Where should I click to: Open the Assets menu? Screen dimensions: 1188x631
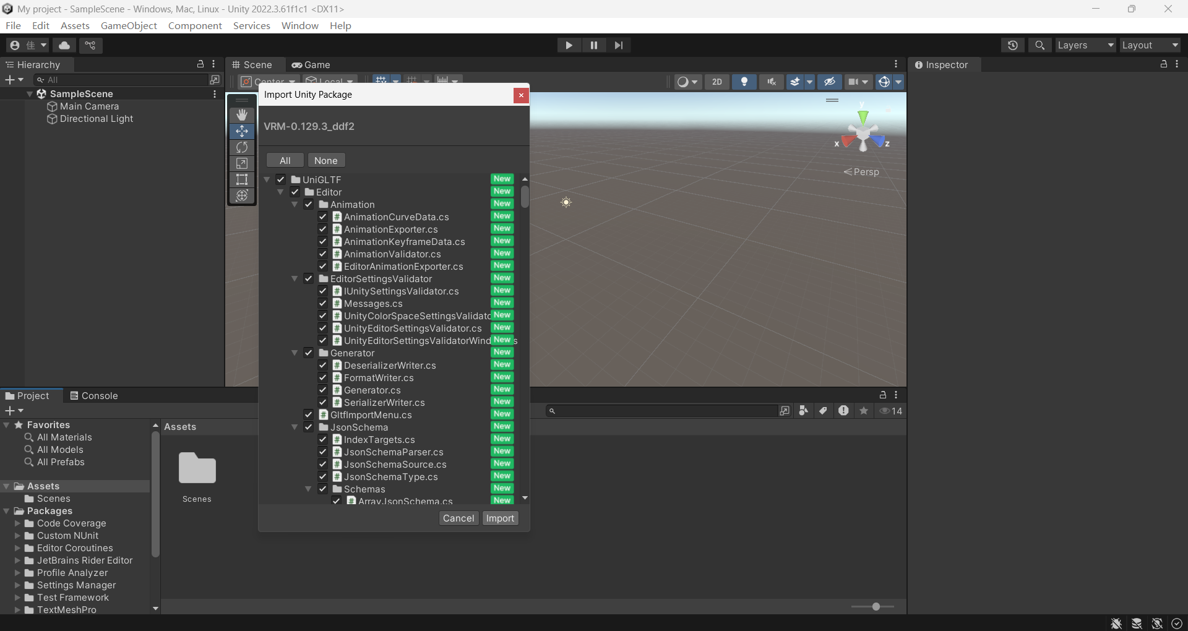(x=75, y=25)
